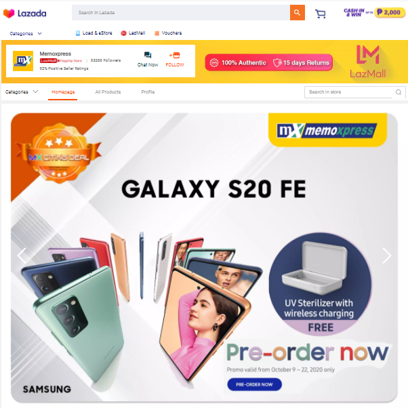Screen dimensions: 408x408
Task: Open the shopping cart icon
Action: (x=321, y=14)
